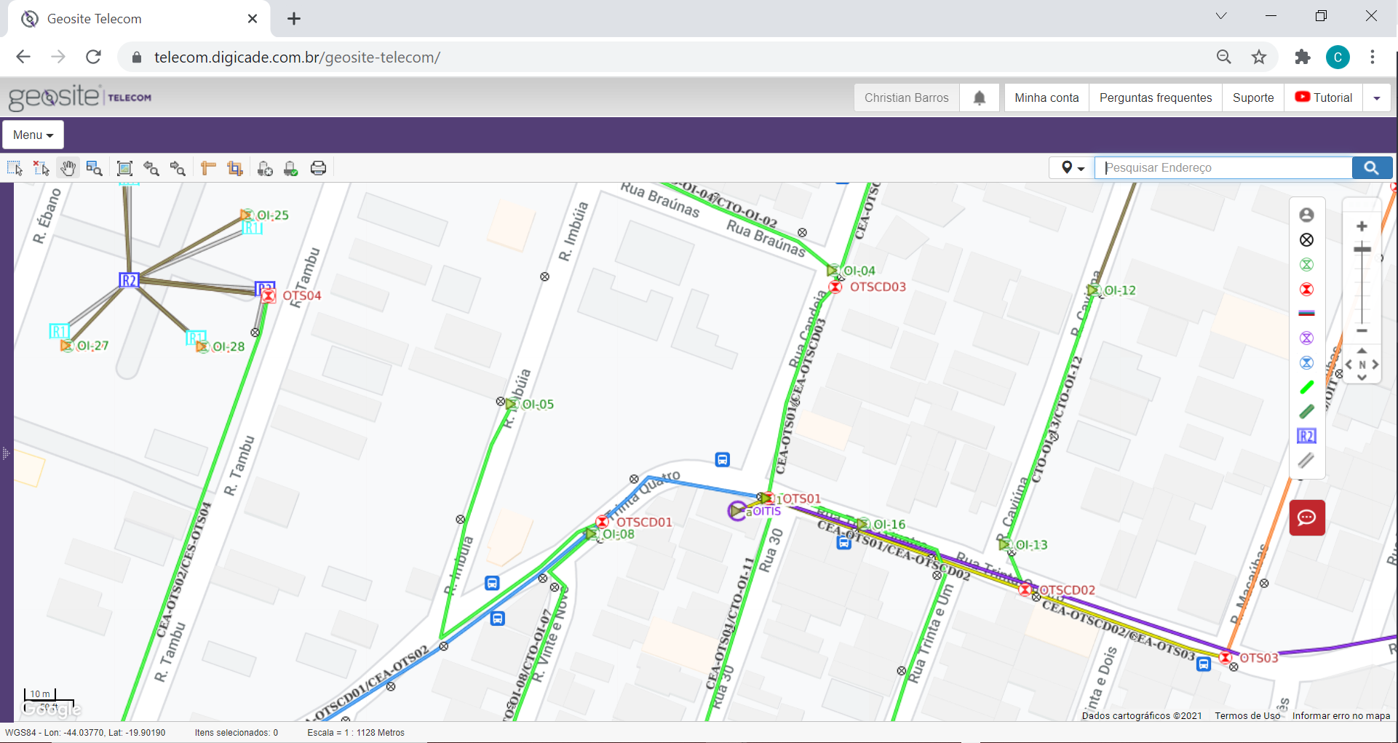Expand the left side panel handle
1398x743 pixels.
pyautogui.click(x=6, y=453)
